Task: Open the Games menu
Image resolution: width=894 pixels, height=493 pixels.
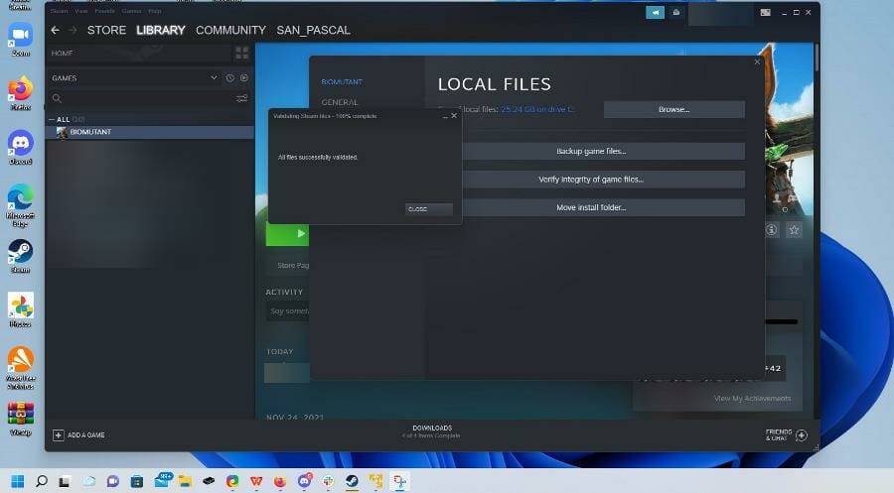Action: click(132, 11)
